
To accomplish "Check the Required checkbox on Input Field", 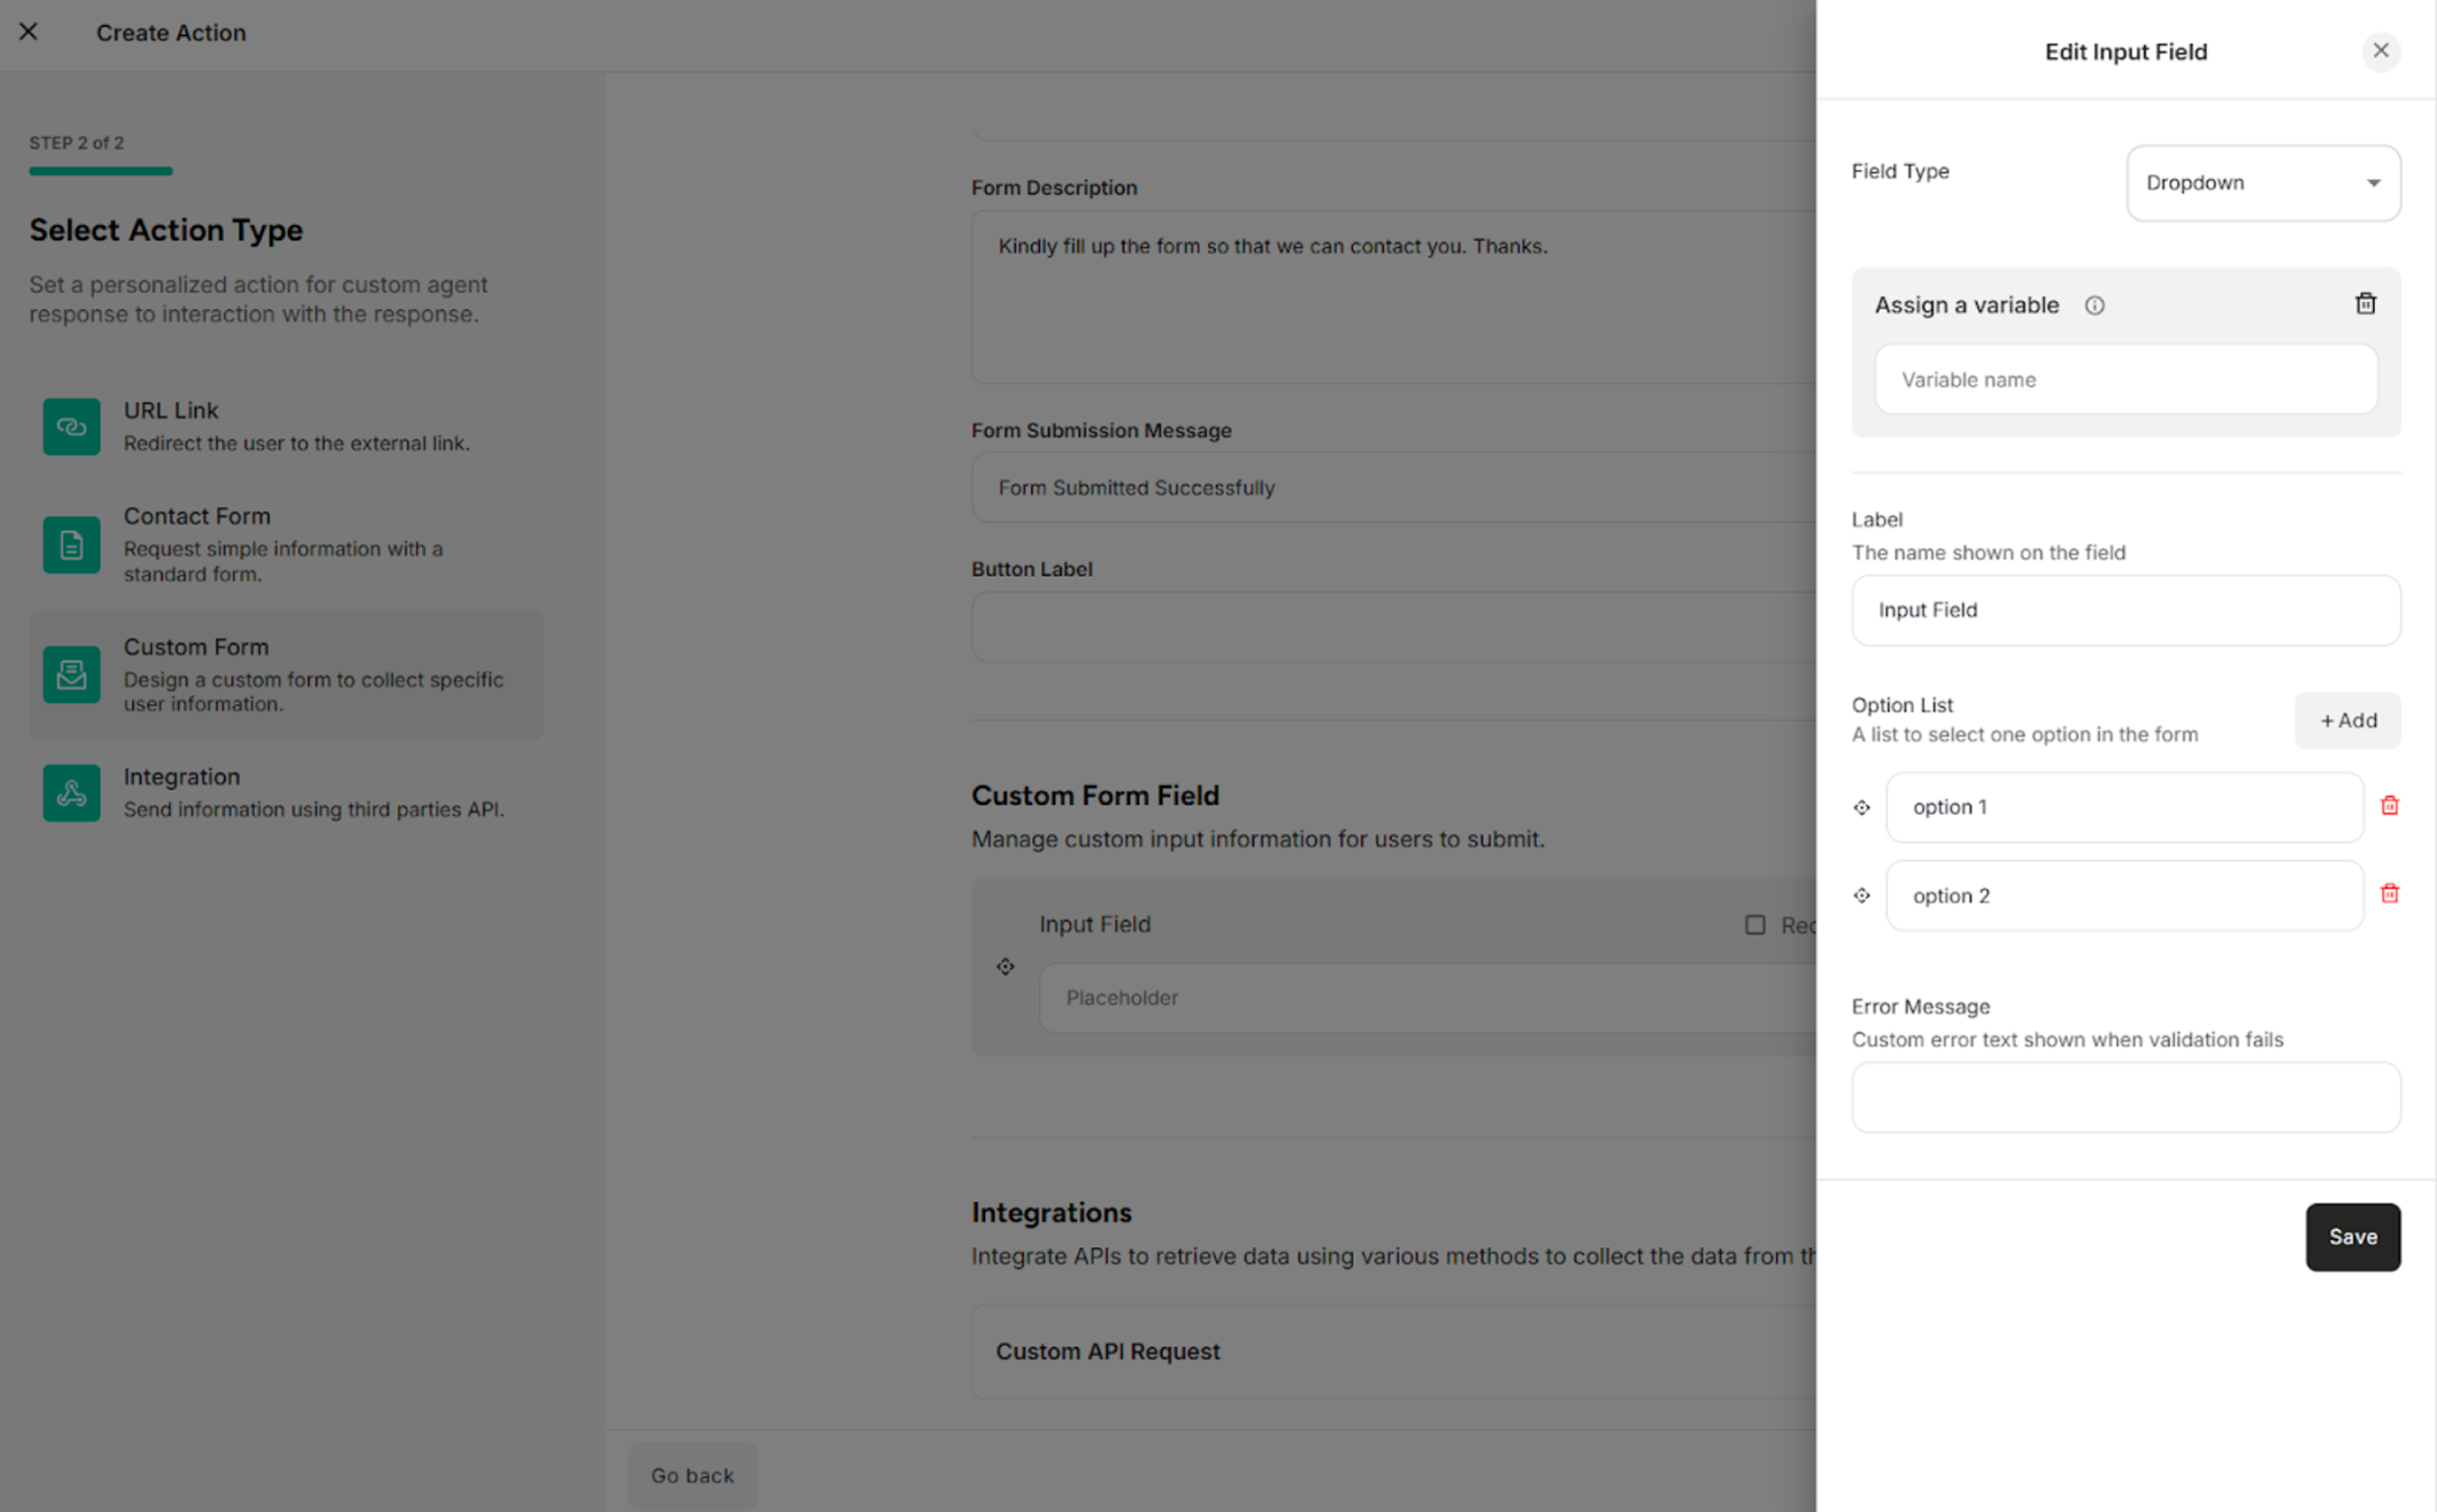I will point(1755,925).
